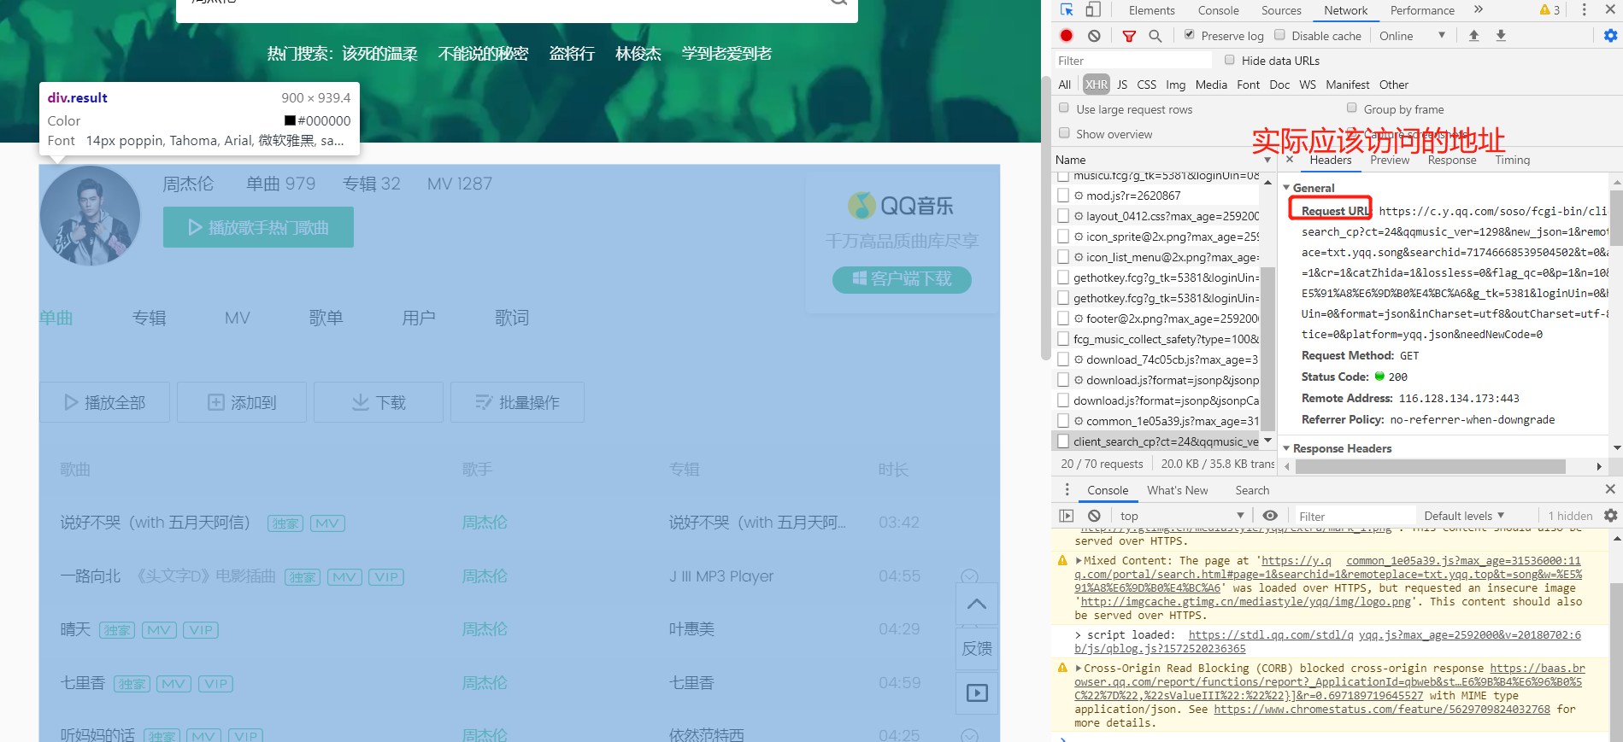Tick checkbox for fcg_music_collect_safety request
Viewport: 1623px width, 742px height.
[x=1063, y=339]
